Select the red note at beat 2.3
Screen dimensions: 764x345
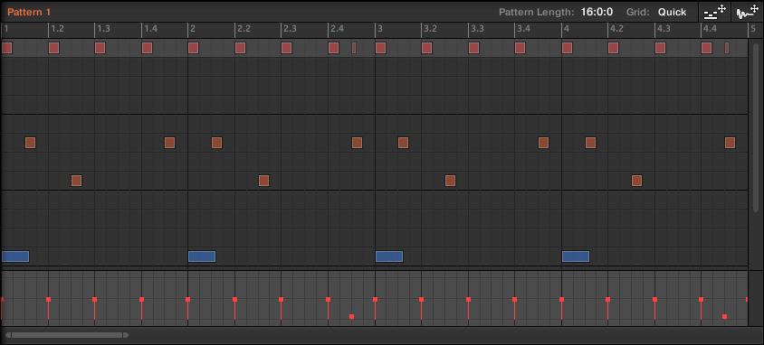(286, 48)
